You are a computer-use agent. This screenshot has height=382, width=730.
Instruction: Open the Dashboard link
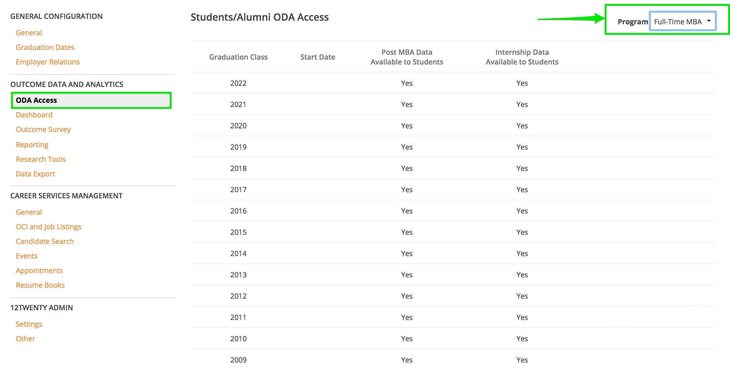pyautogui.click(x=34, y=115)
